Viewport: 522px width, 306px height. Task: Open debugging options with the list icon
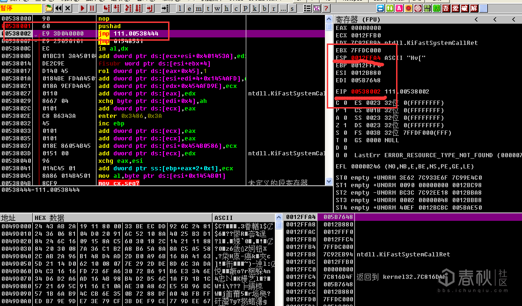tap(307, 8)
